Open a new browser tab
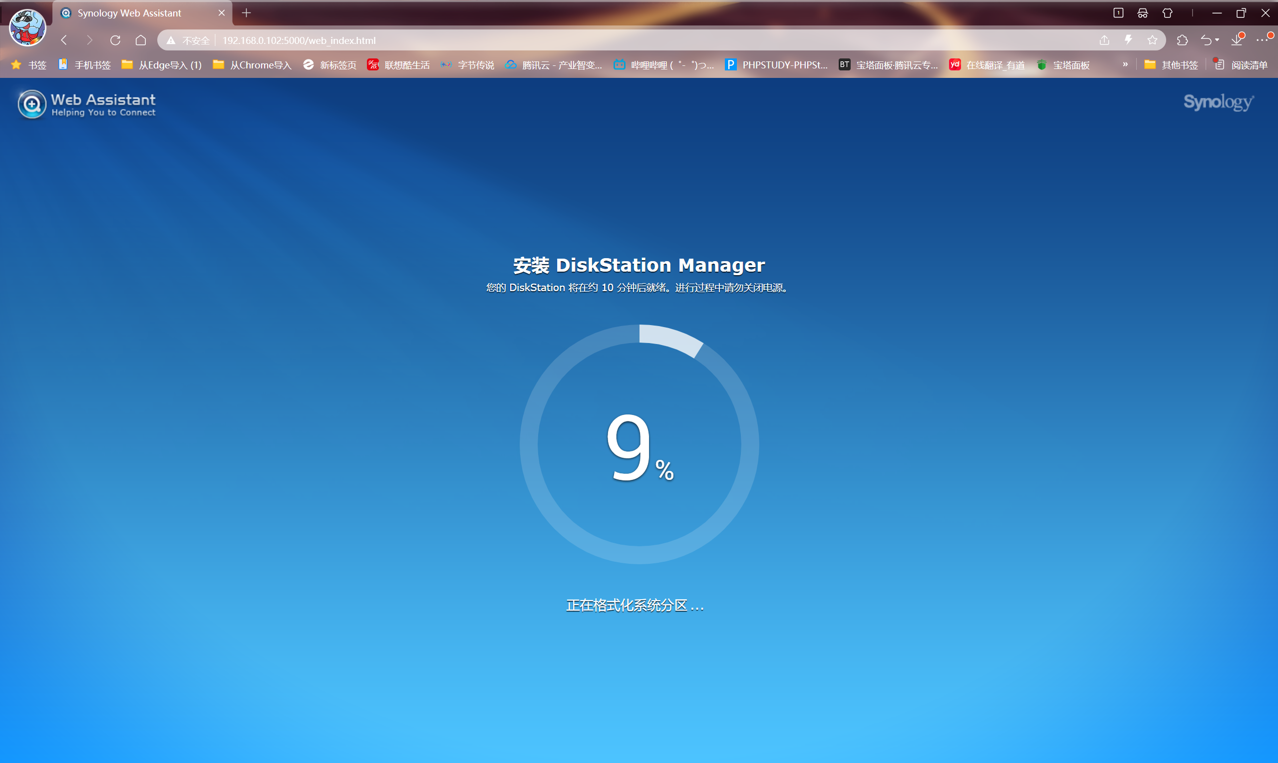The height and width of the screenshot is (763, 1278). [246, 13]
